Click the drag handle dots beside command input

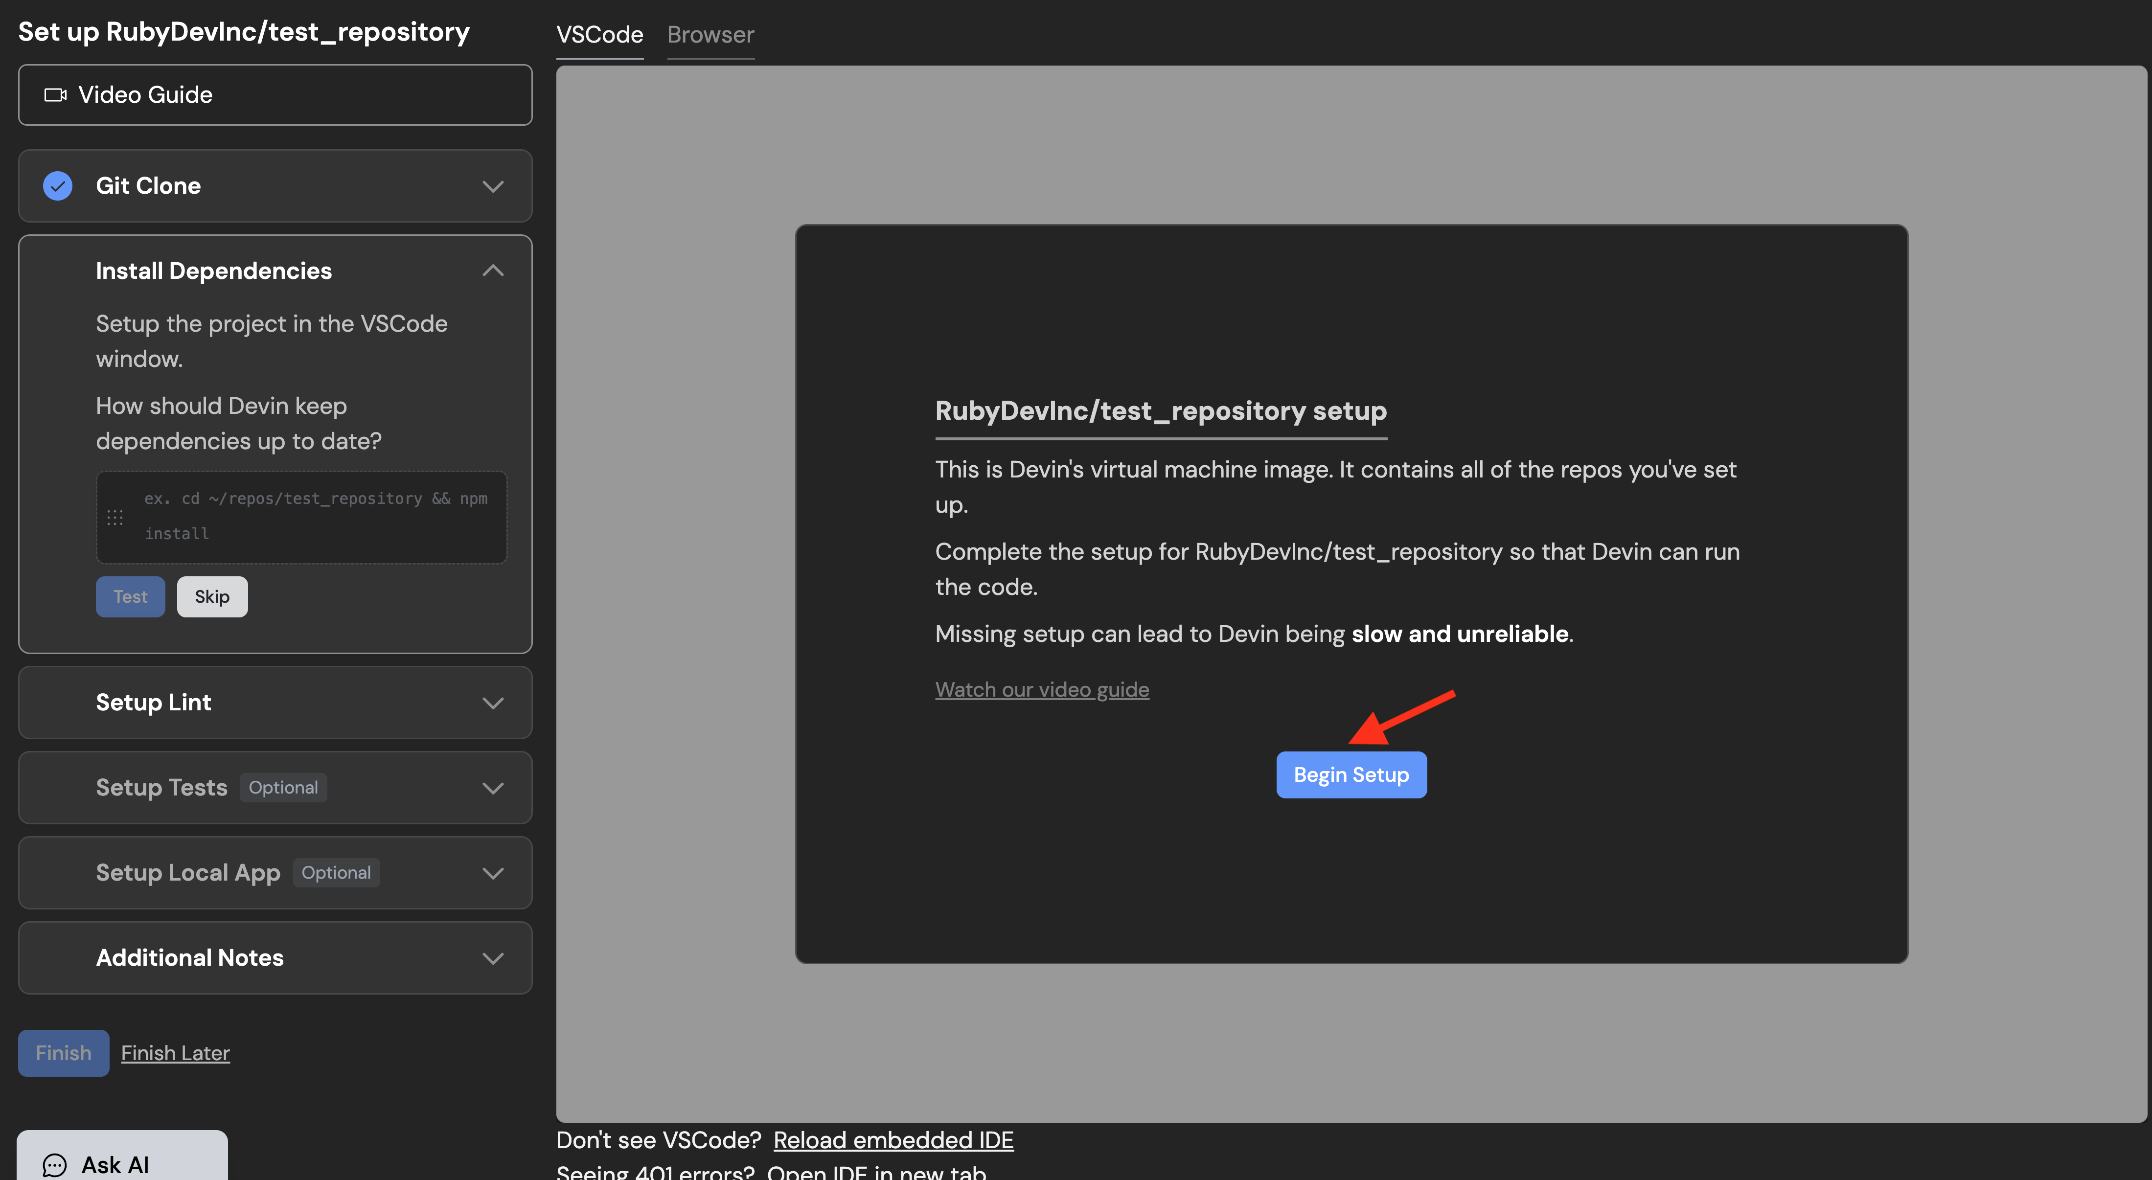click(x=115, y=517)
